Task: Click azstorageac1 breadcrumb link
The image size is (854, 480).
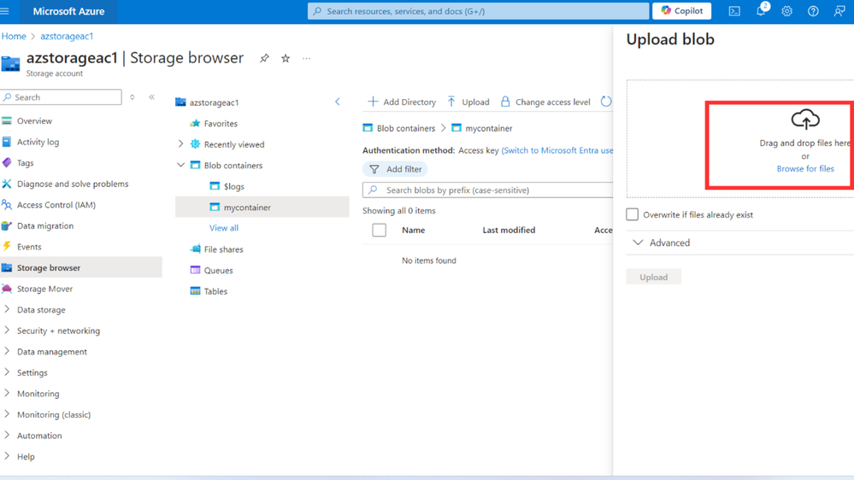Action: coord(67,36)
